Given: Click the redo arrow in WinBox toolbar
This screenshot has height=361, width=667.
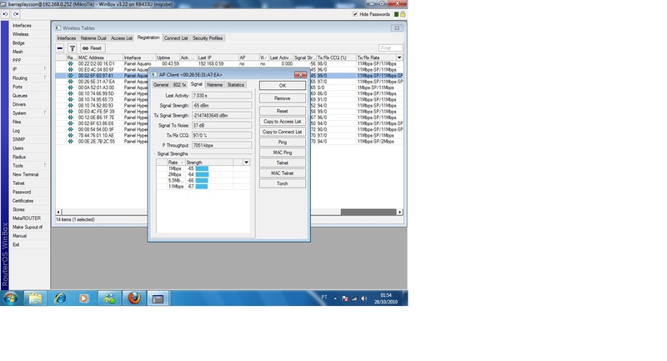Looking at the screenshot, I should 15,14.
